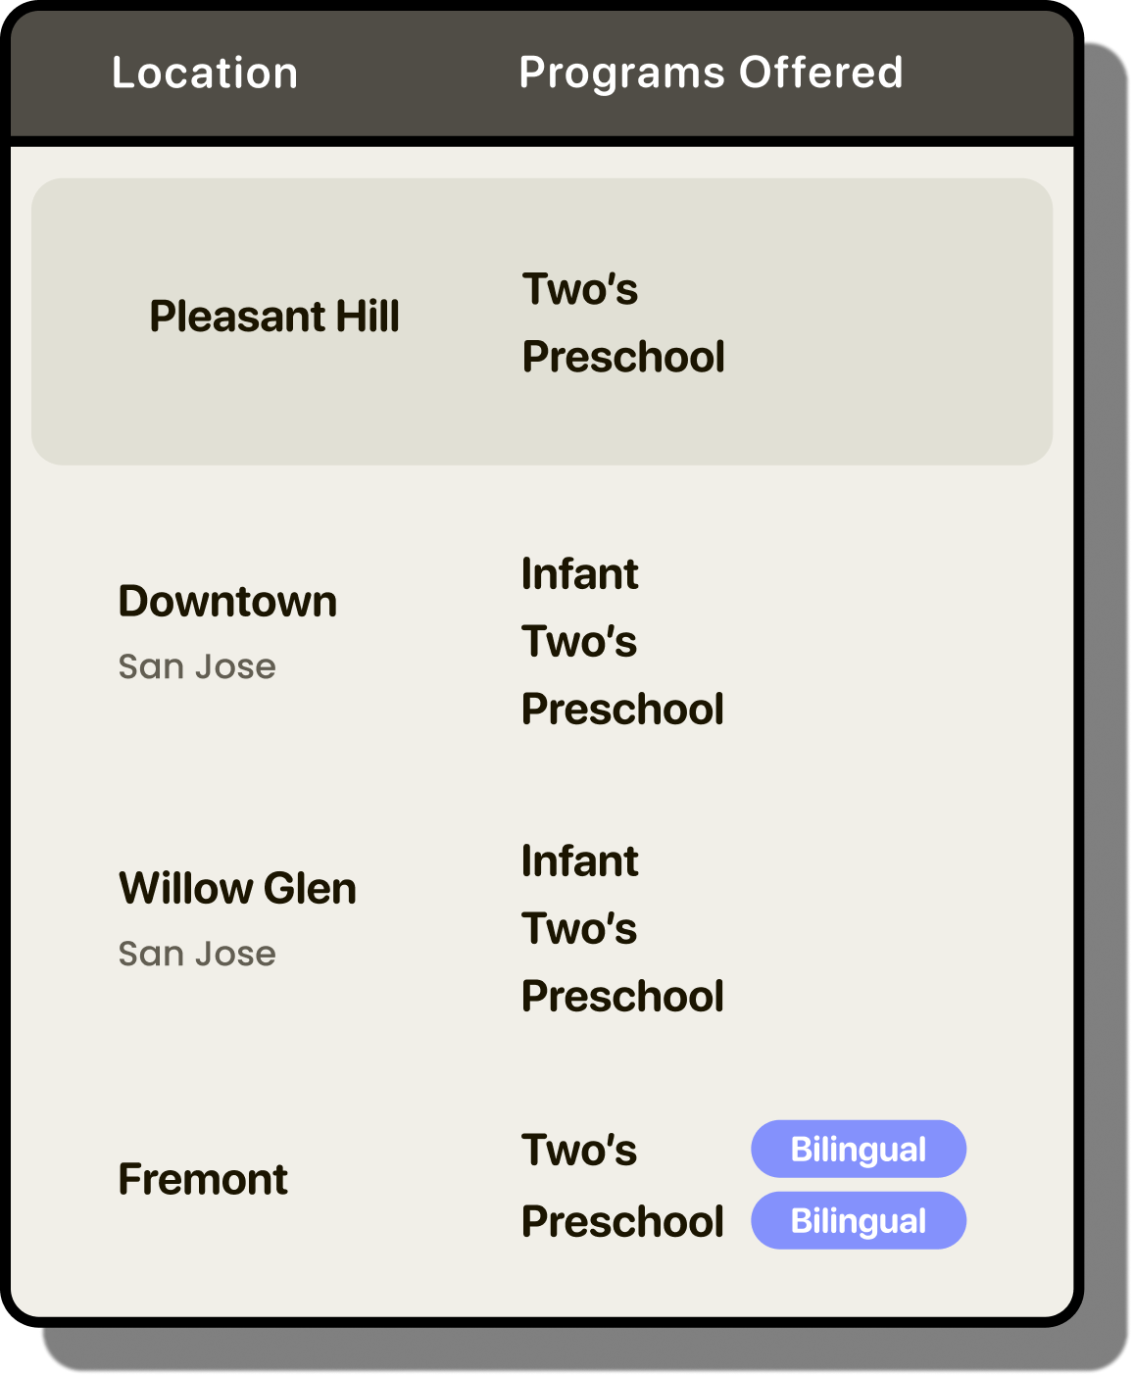The height and width of the screenshot is (1375, 1132).
Task: Open Two's program for Willow Glen
Action: [579, 928]
